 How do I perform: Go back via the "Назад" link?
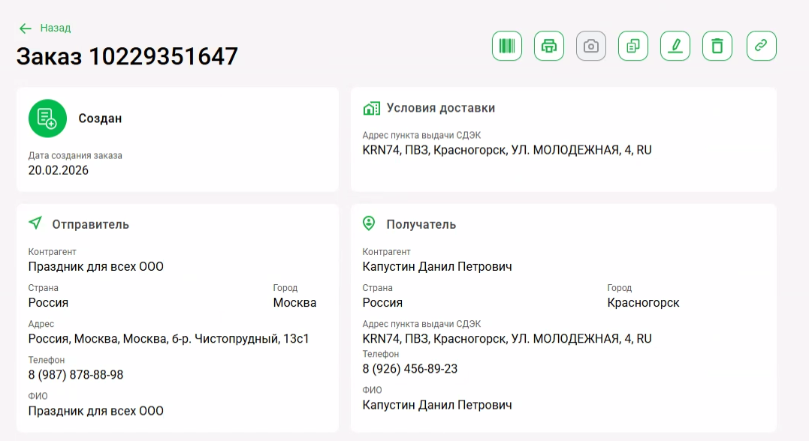click(55, 28)
